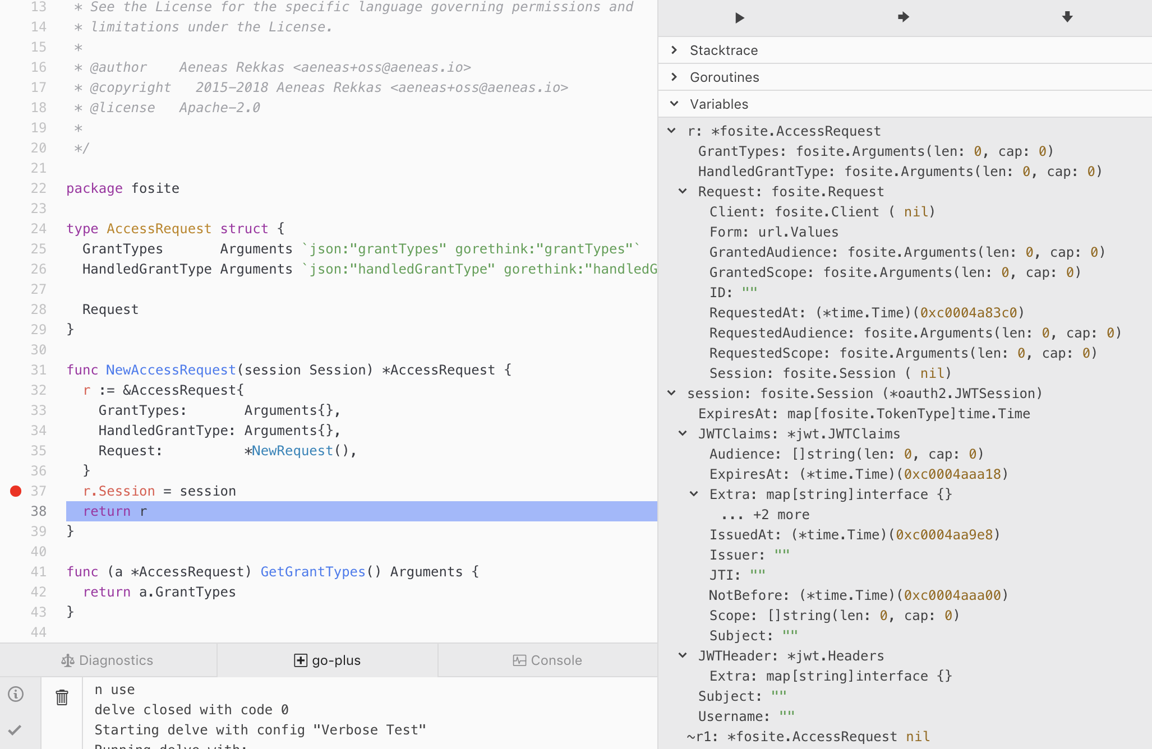
Task: Expand the Goroutines section
Action: 675,77
